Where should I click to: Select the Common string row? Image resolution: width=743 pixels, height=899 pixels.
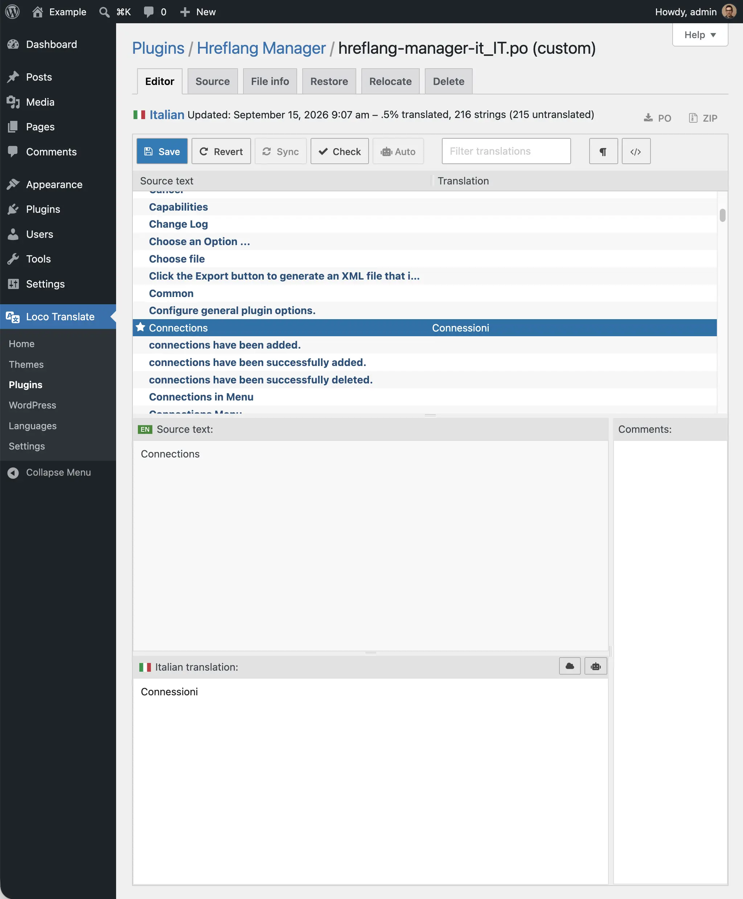[x=425, y=293]
